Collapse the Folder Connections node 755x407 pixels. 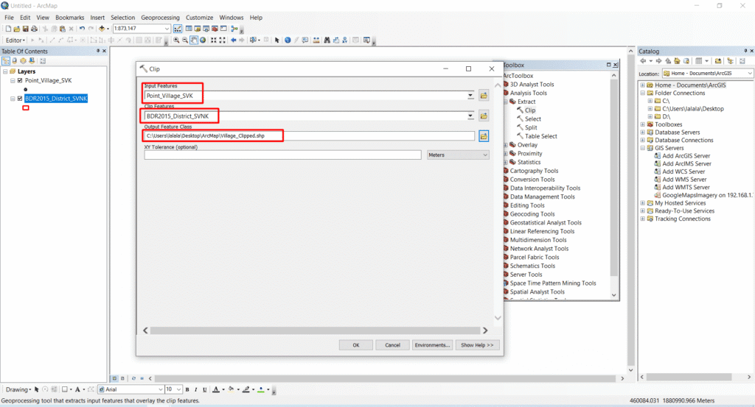click(x=642, y=93)
